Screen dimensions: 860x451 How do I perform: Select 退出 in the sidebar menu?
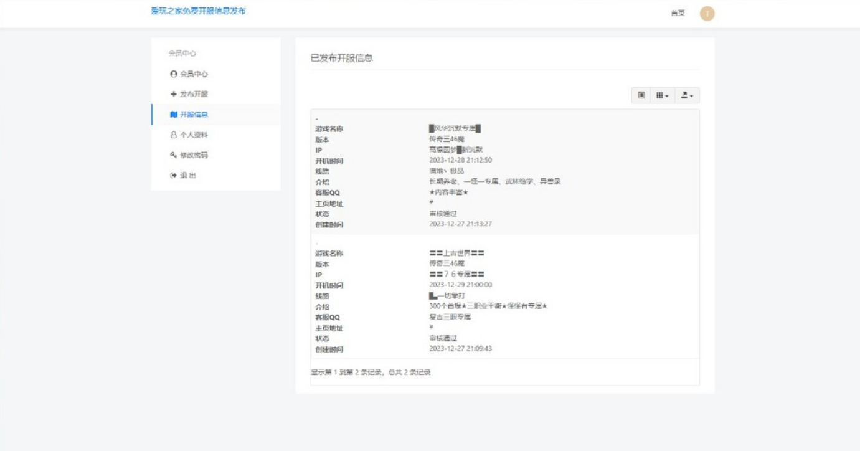(x=187, y=176)
